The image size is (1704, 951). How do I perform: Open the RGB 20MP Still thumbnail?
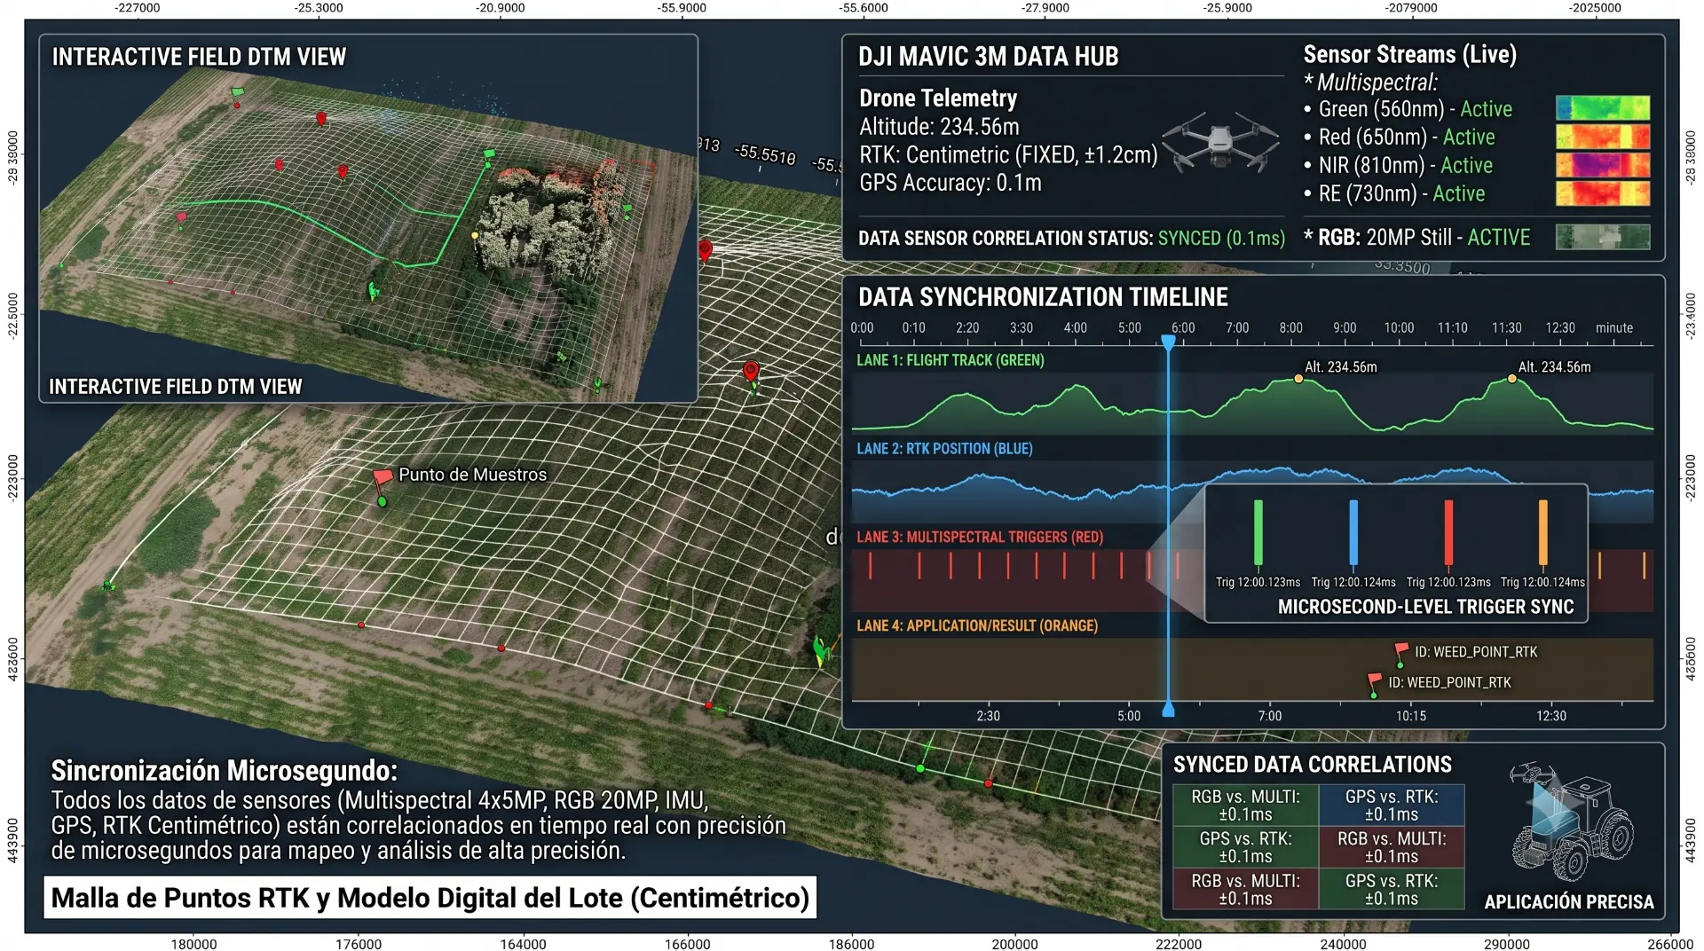[x=1603, y=237]
